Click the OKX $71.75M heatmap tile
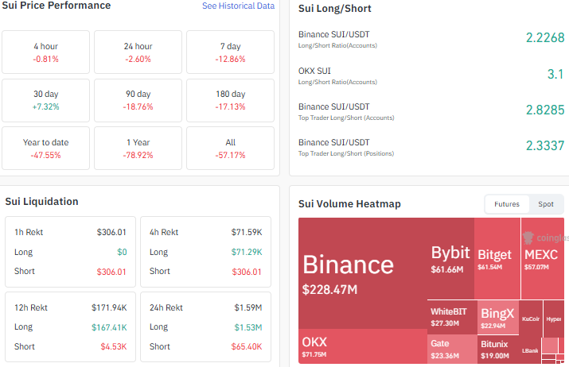569x367 pixels. [363, 346]
